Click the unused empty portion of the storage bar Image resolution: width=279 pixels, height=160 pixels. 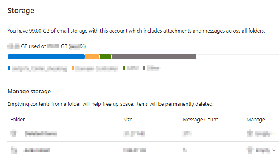tap(238, 57)
